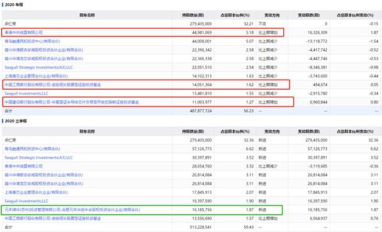Click 虞仁荣 in the 2020年报 table
The width and height of the screenshot is (382, 232).
pyautogui.click(x=10, y=24)
